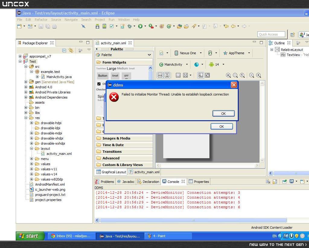This screenshot has width=309, height=248.
Task: Click the Display Selected Console monitor icon
Action: [292, 181]
